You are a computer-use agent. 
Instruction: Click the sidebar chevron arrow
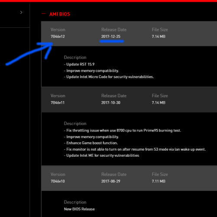(21, 13)
